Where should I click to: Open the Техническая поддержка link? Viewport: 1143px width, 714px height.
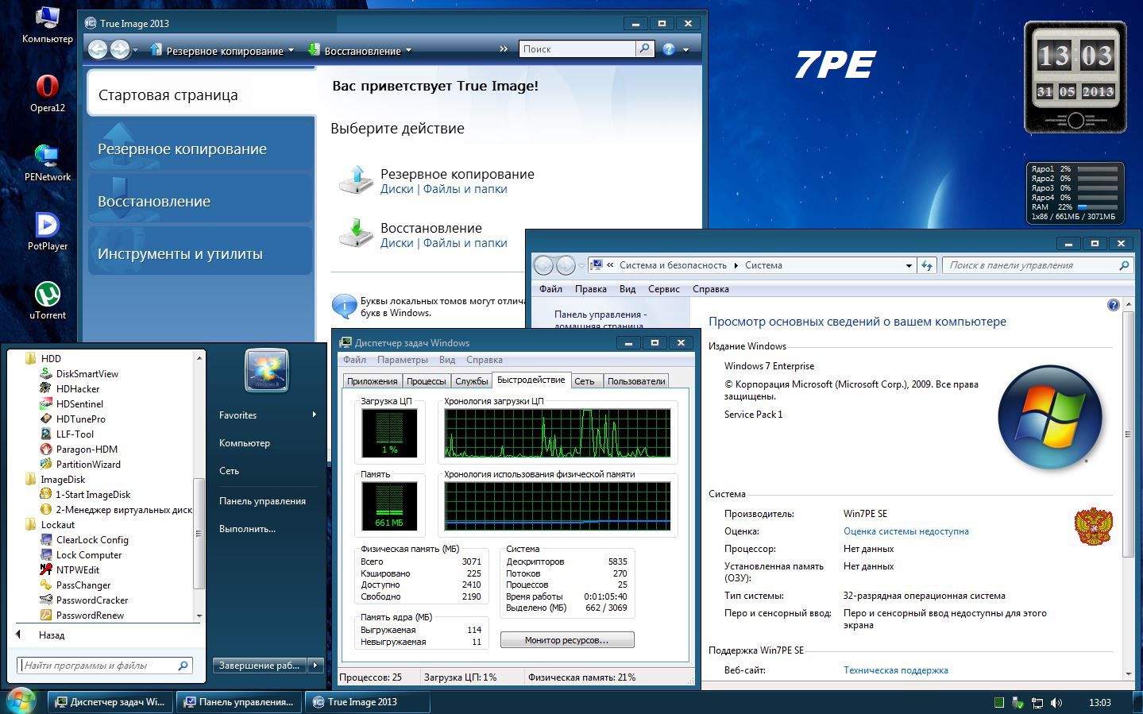[895, 670]
